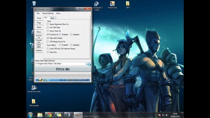Select the Ultimate Tool taskbar button
This screenshot has height=118, width=210.
[x=78, y=115]
